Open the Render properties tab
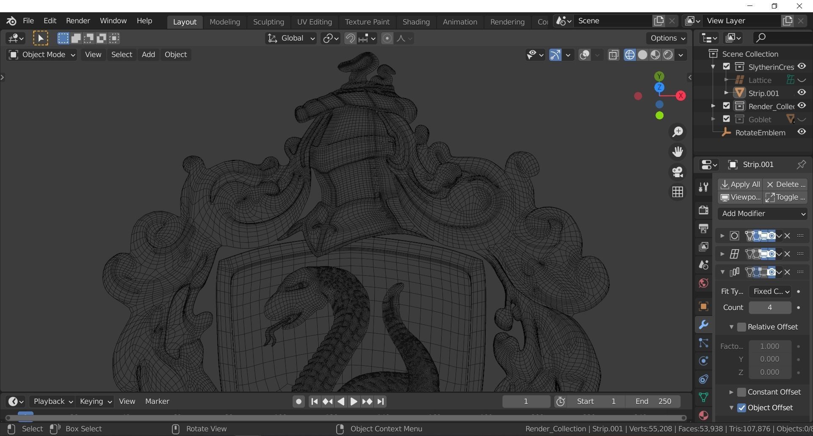 coord(703,210)
